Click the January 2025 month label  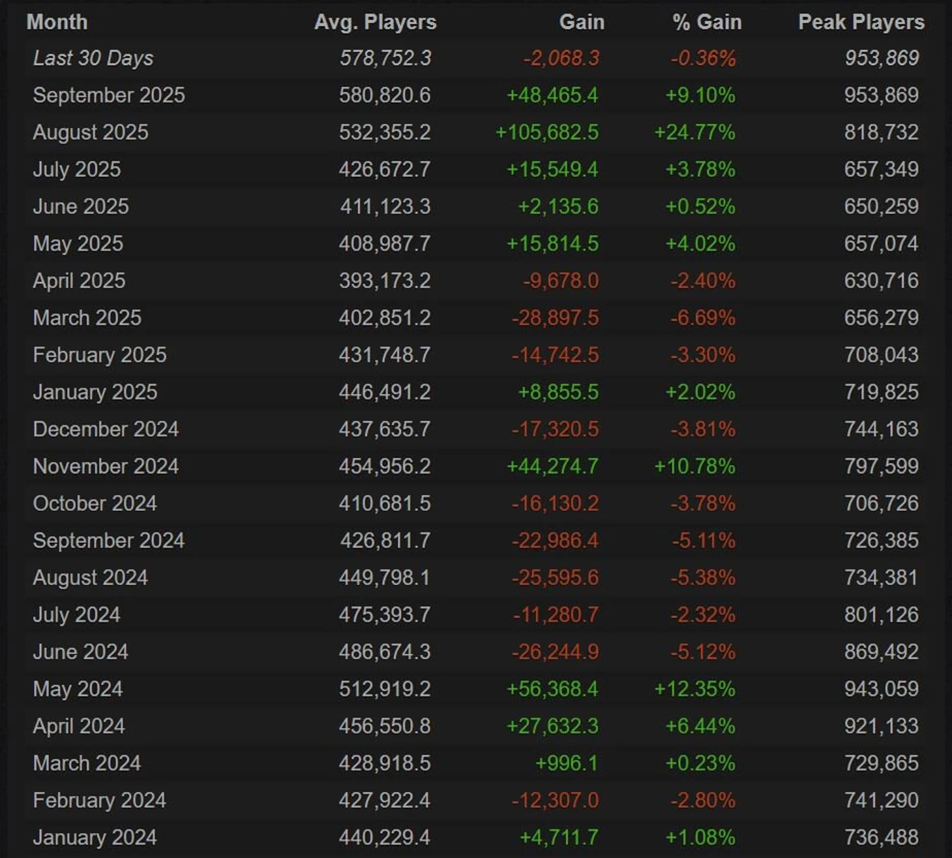tap(95, 392)
